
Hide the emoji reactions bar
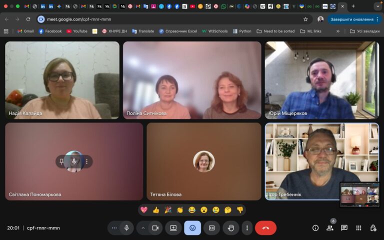[x=192, y=228]
